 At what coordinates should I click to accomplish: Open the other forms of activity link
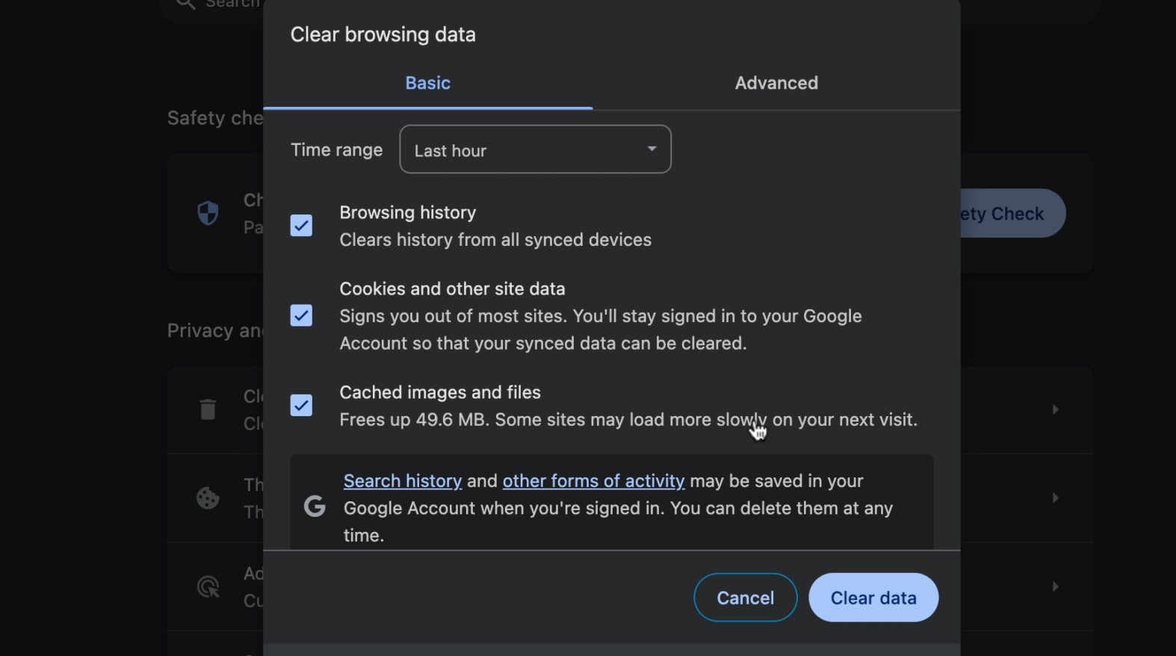coord(593,481)
